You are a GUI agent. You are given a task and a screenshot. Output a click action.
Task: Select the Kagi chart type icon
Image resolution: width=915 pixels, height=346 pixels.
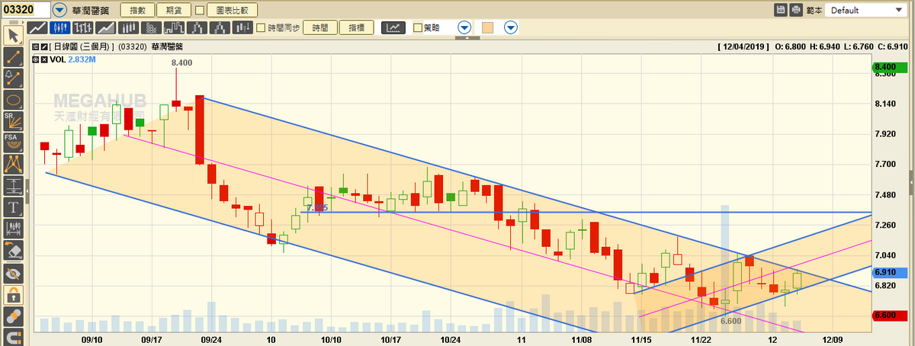197,27
